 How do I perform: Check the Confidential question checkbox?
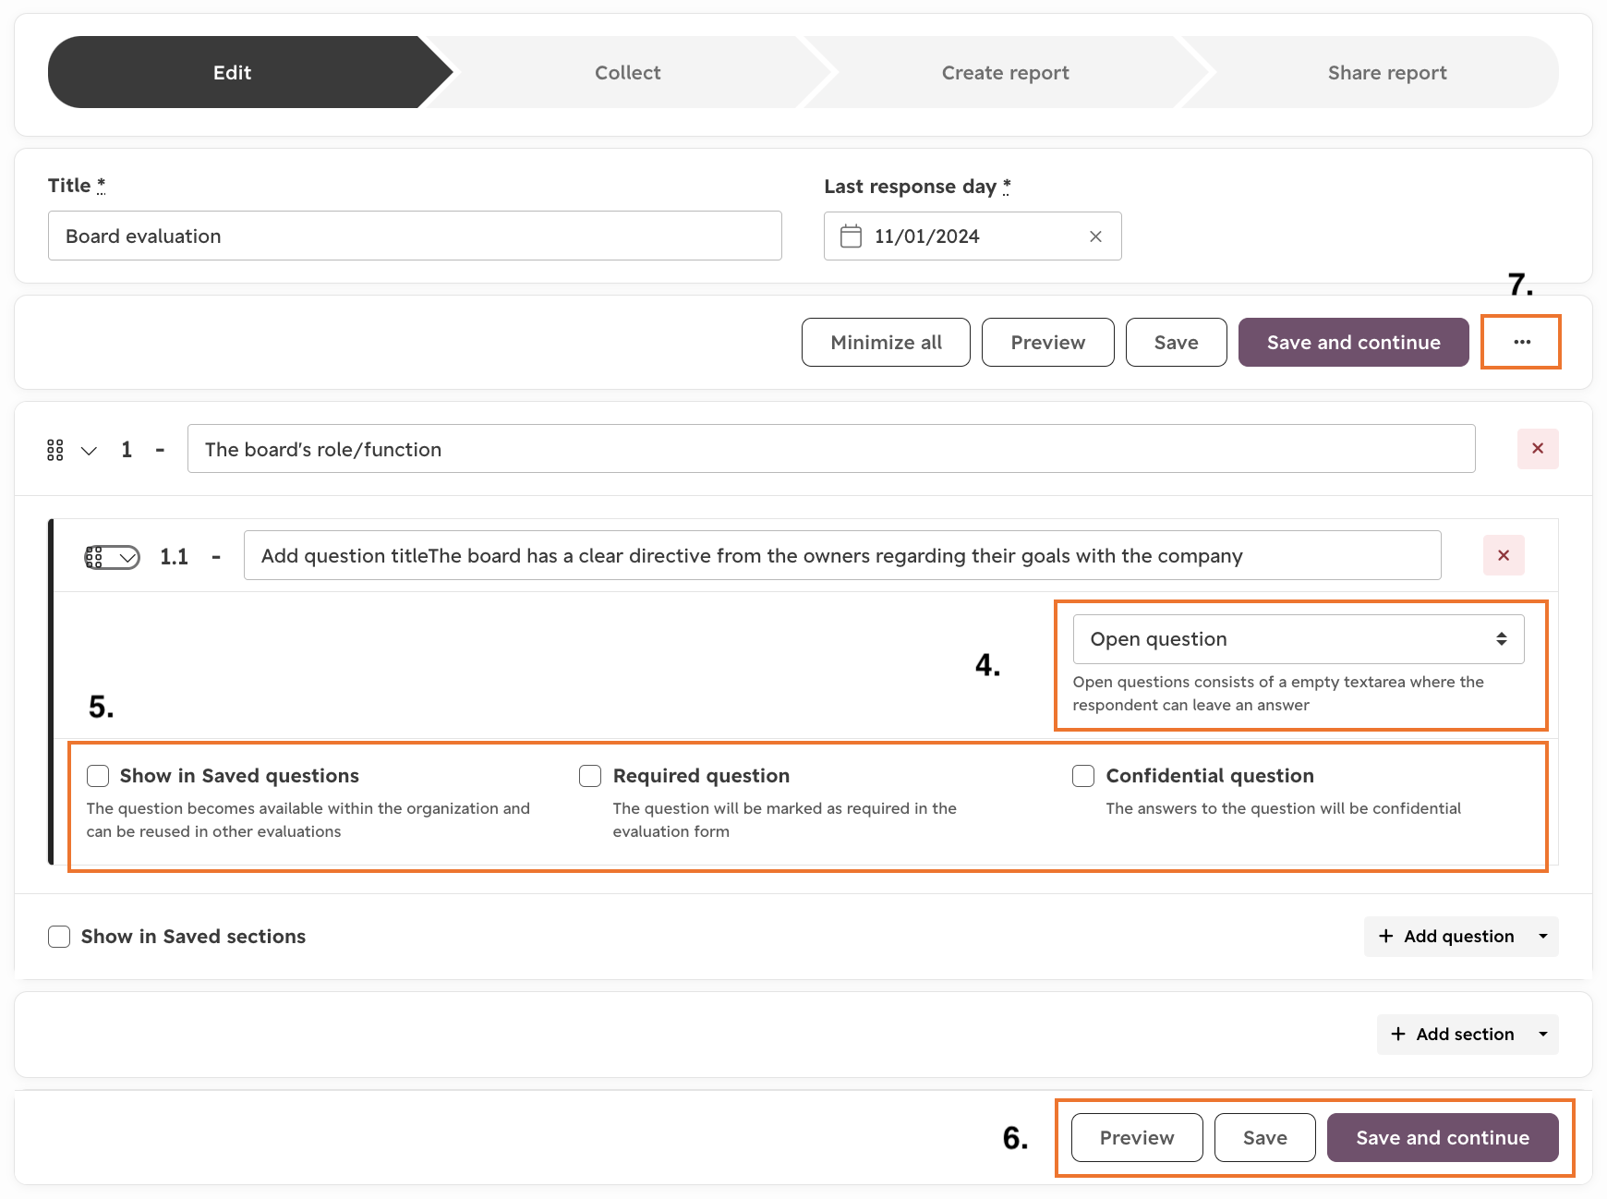1083,776
